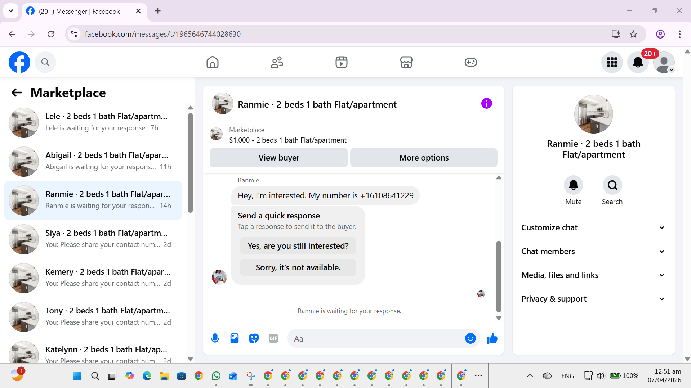Click the address bar URL
The image size is (691, 388).
[163, 34]
